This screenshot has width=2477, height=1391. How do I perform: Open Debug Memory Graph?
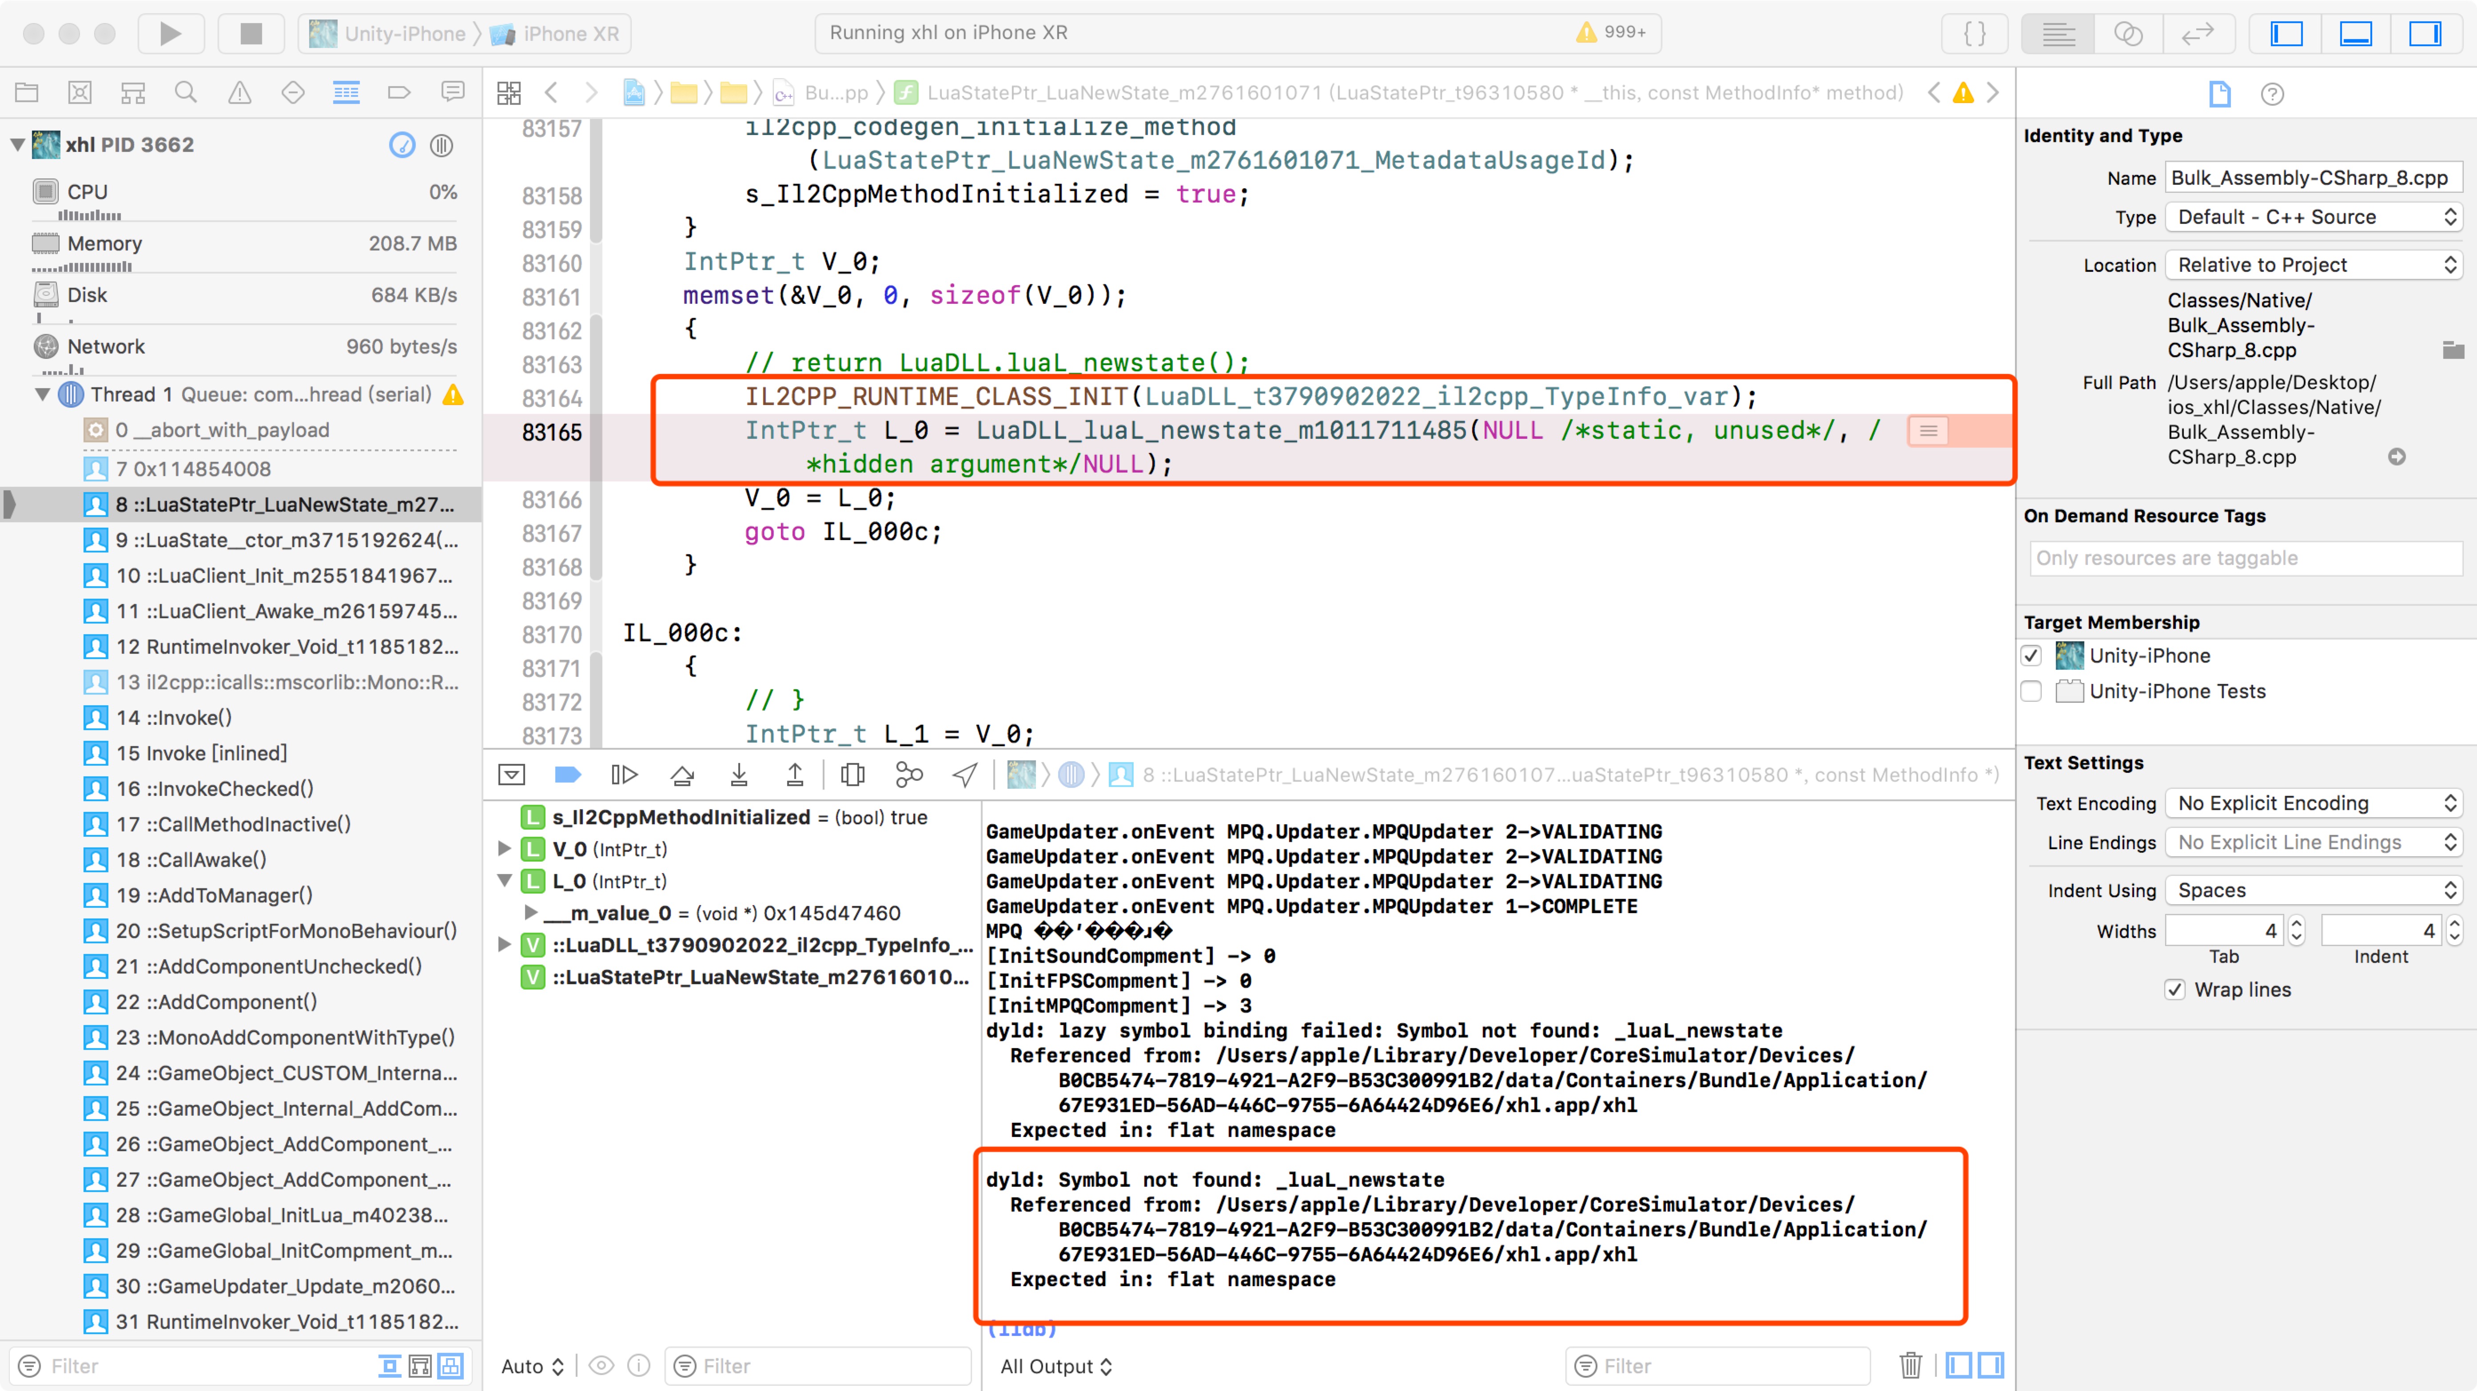909,775
